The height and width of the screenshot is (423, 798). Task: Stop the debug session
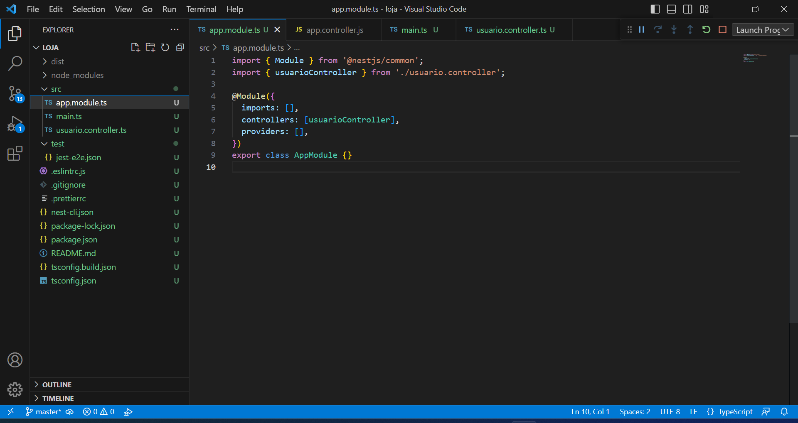point(722,29)
